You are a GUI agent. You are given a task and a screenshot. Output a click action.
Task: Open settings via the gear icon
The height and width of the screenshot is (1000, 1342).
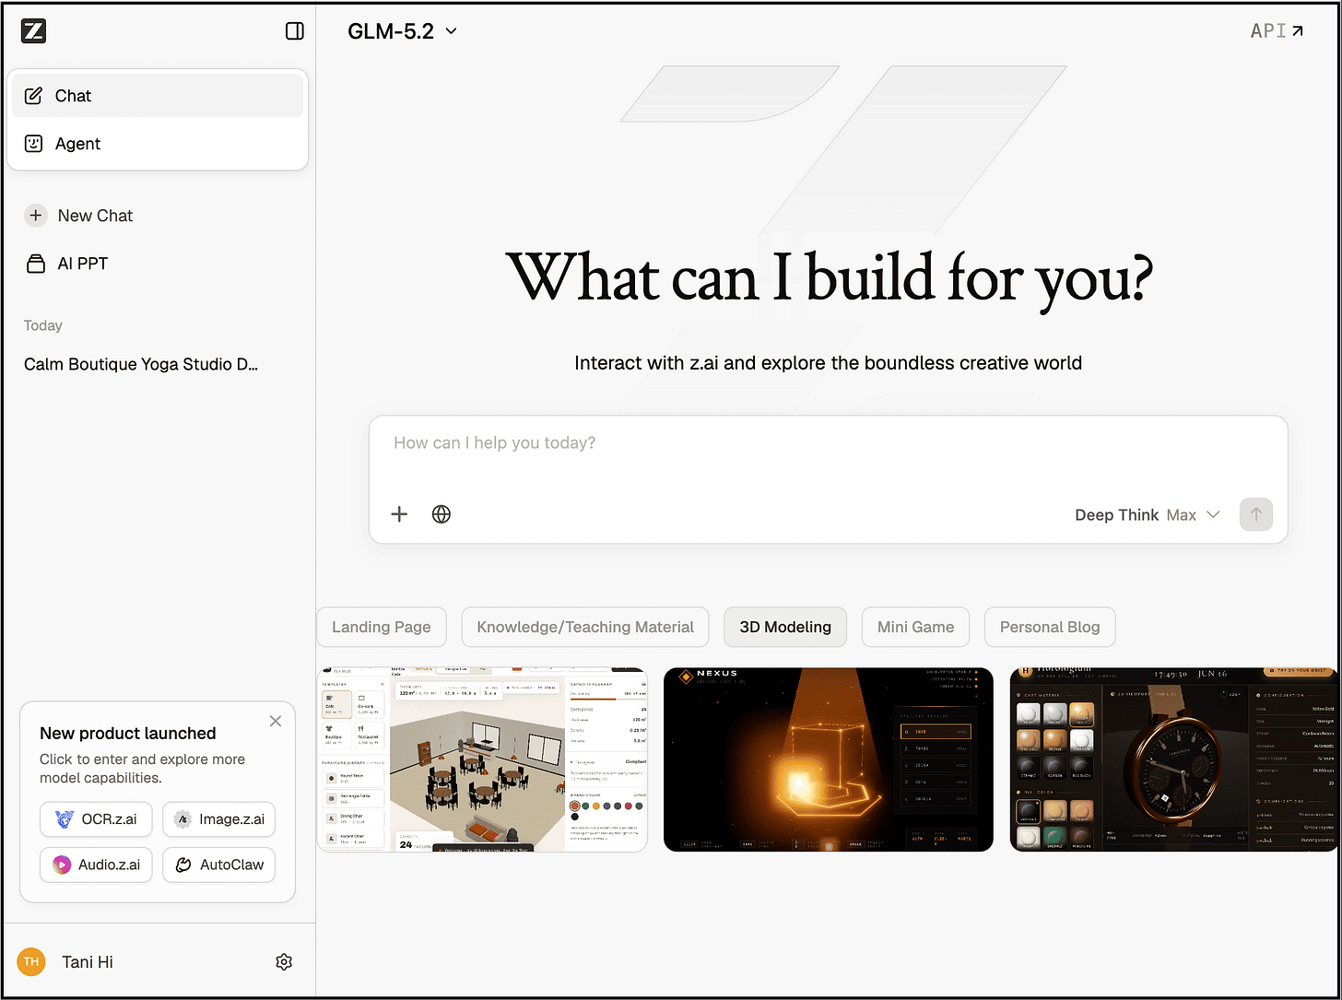coord(284,962)
